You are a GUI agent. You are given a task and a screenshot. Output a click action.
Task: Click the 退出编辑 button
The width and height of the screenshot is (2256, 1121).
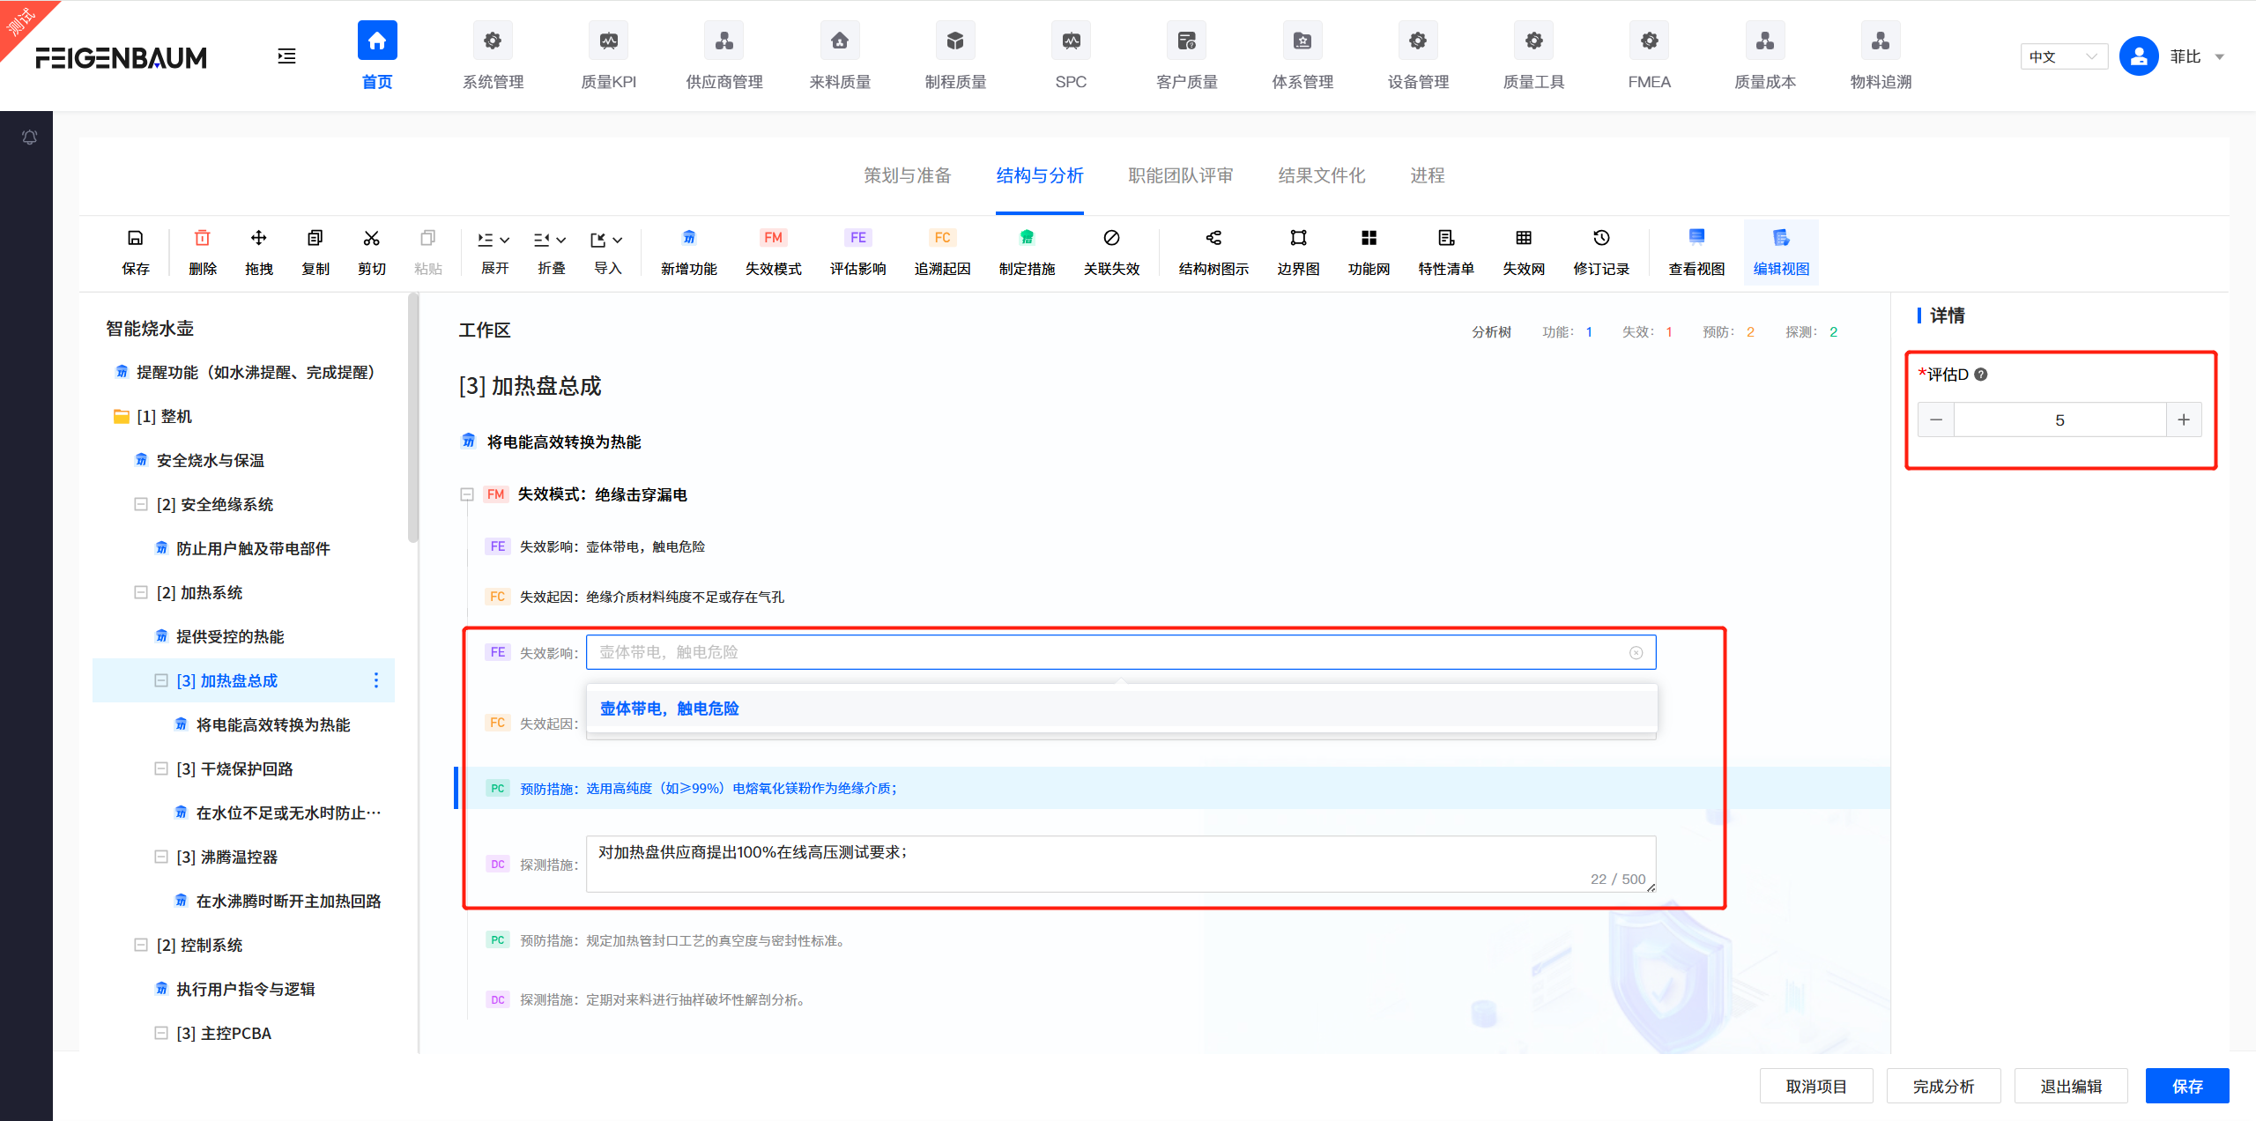coord(2071,1085)
